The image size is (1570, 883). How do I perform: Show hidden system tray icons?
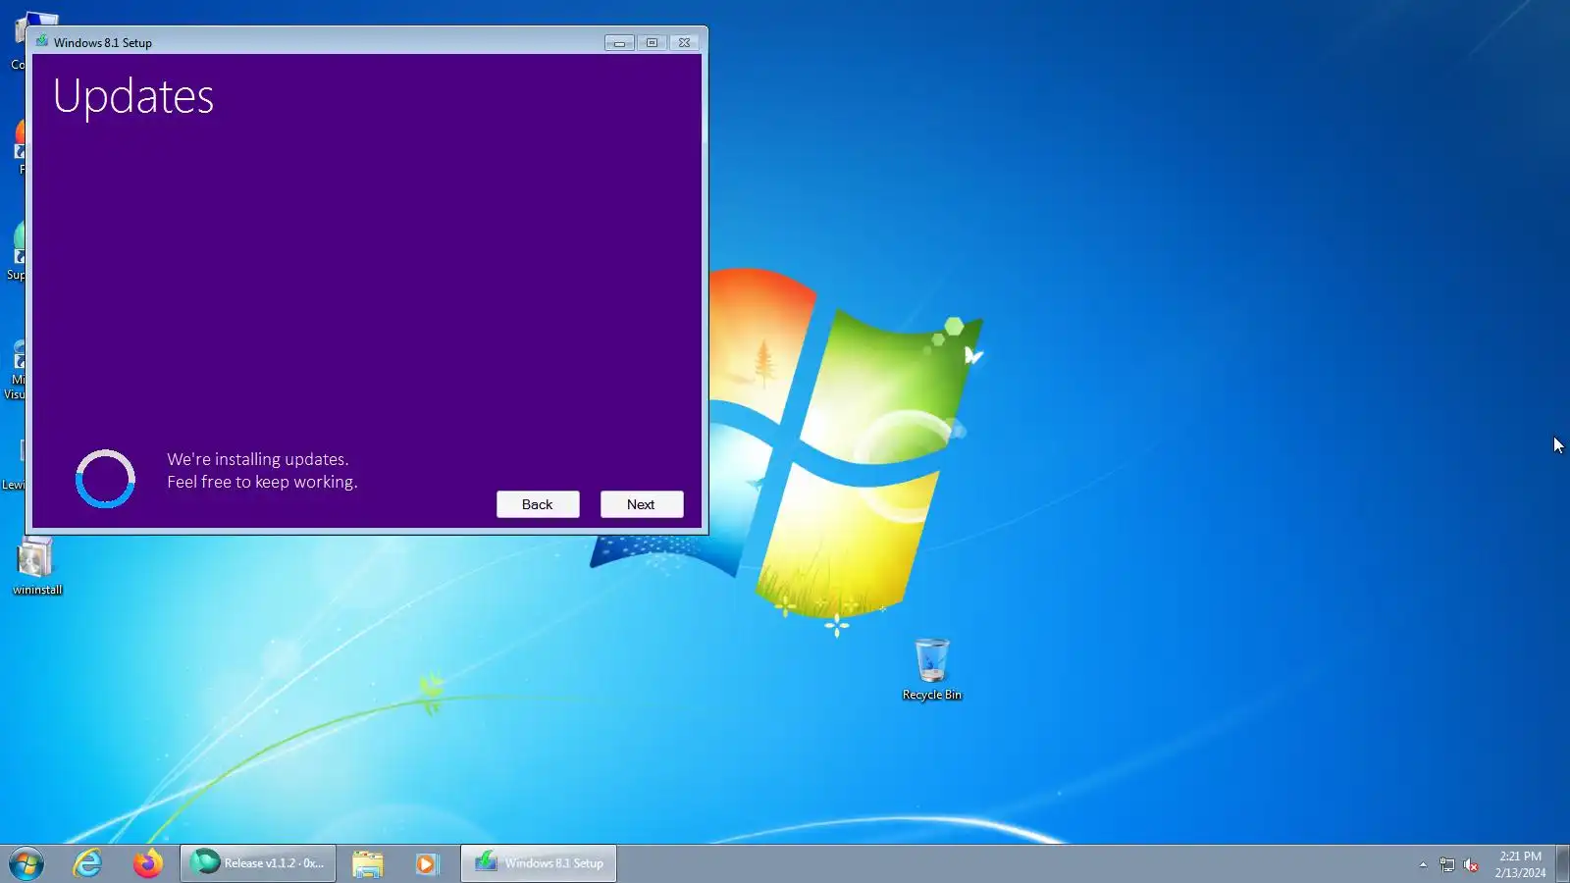(x=1423, y=864)
